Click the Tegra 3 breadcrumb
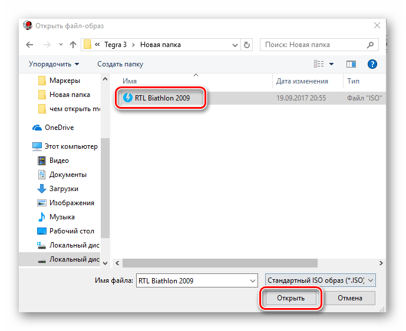 pos(115,45)
